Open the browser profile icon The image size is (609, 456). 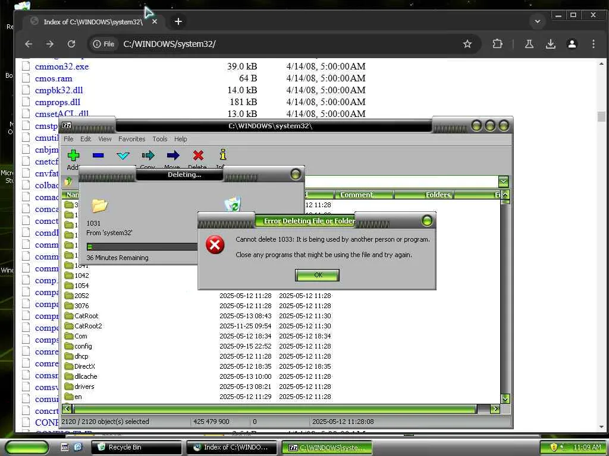point(572,44)
